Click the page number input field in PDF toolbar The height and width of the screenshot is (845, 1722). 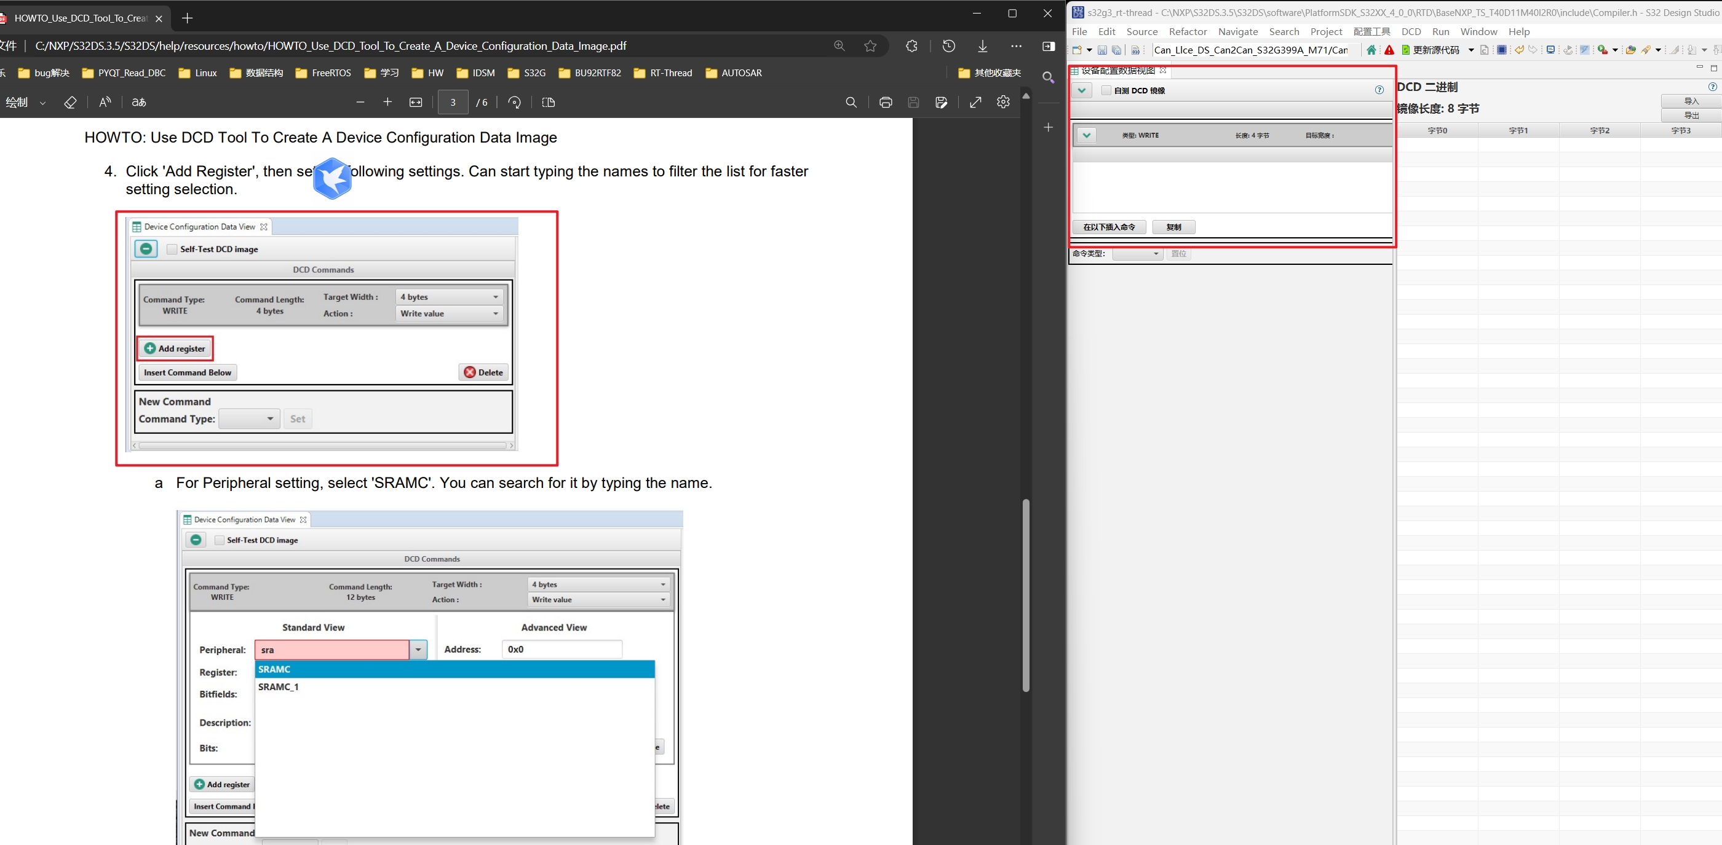[x=453, y=102]
